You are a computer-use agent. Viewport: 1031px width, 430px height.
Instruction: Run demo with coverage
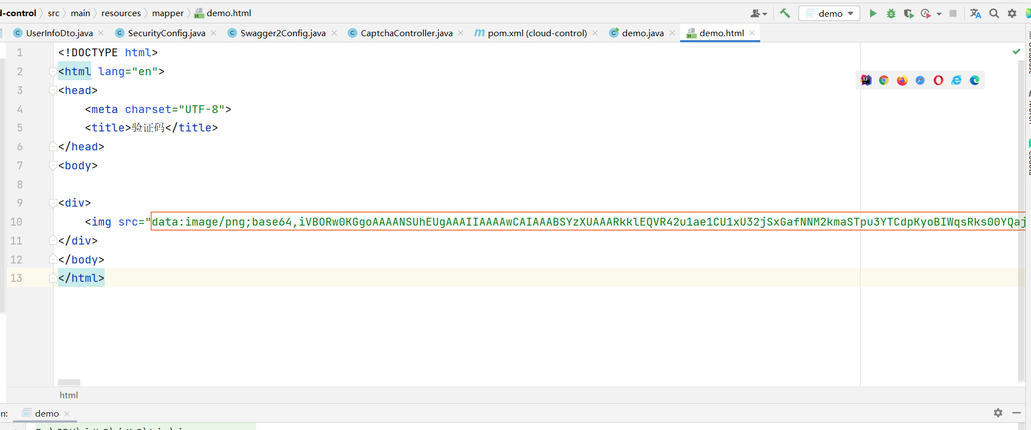[908, 13]
